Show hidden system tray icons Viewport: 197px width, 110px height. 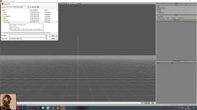pos(177,108)
